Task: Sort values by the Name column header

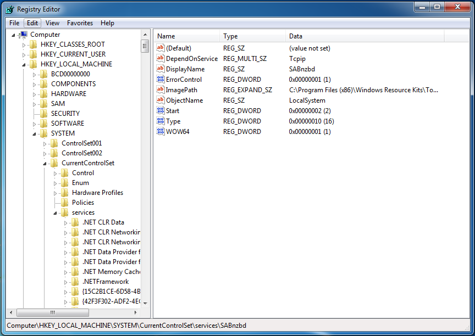Action: [186, 36]
